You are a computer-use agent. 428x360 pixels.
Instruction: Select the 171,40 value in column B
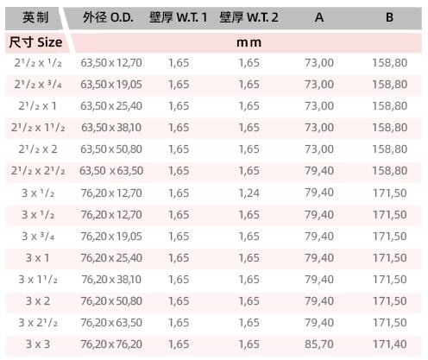point(390,344)
